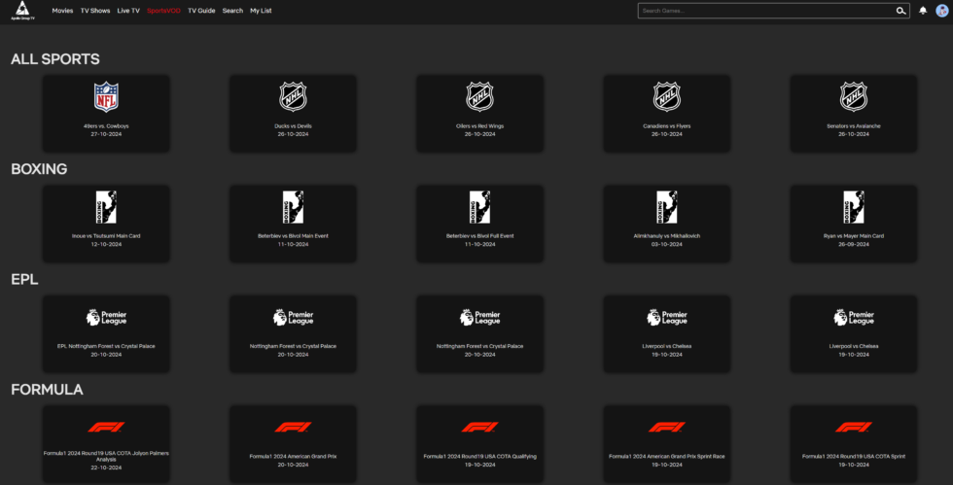Screen dimensions: 953x485
Task: Click boxing icon for Inoue vs Tsutsumi
Action: [106, 207]
